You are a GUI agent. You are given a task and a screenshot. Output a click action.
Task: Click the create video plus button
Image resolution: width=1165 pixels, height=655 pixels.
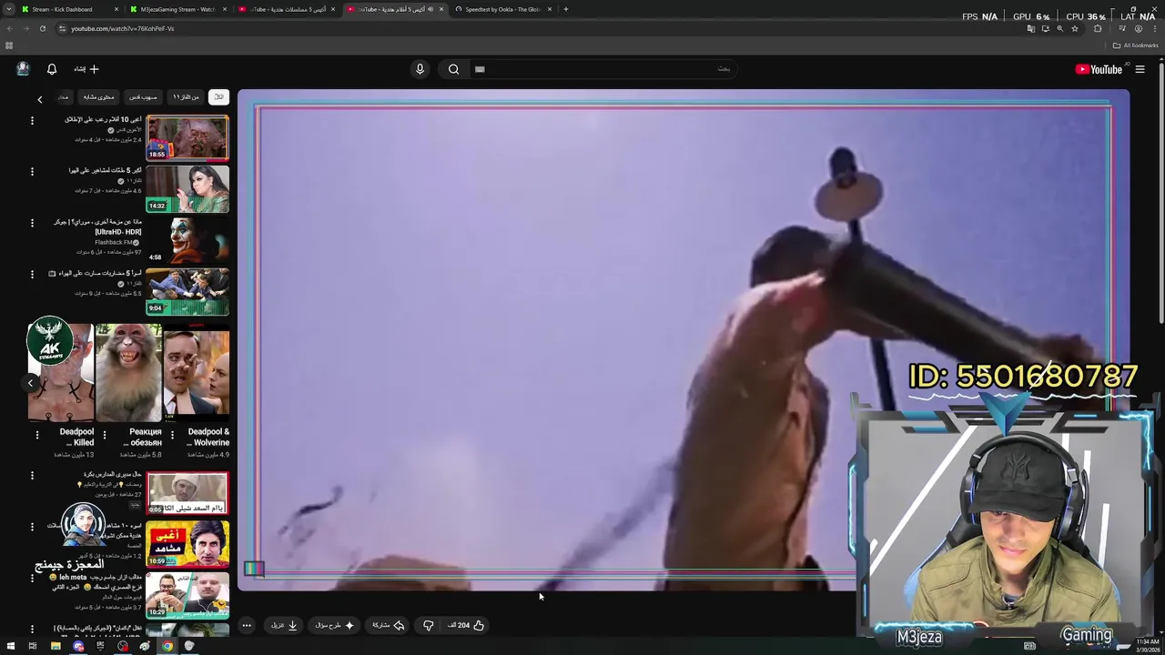pyautogui.click(x=86, y=69)
